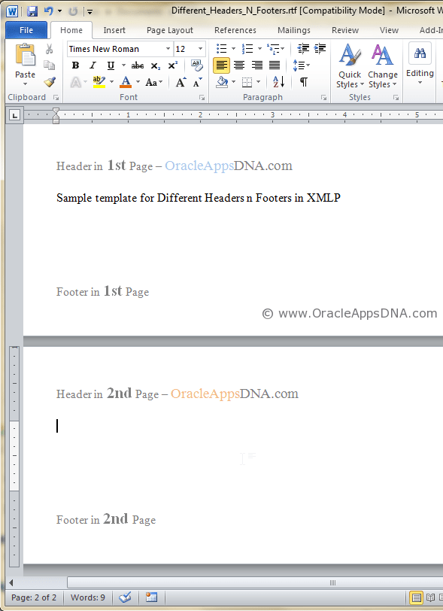Click the Shading paint bucket icon
The width and height of the screenshot is (443, 611).
click(222, 82)
